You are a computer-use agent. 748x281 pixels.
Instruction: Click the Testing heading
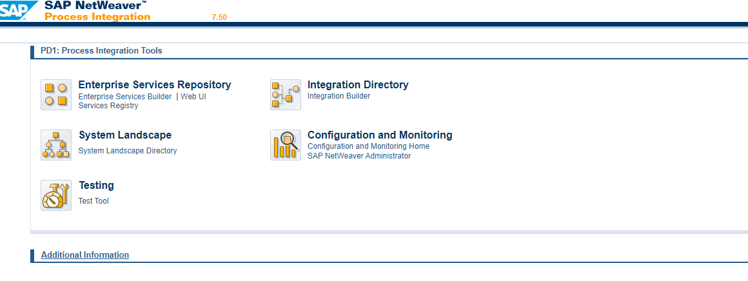click(x=96, y=186)
